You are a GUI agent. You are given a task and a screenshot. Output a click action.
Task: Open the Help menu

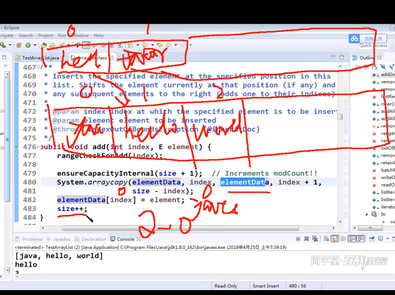coord(98,36)
